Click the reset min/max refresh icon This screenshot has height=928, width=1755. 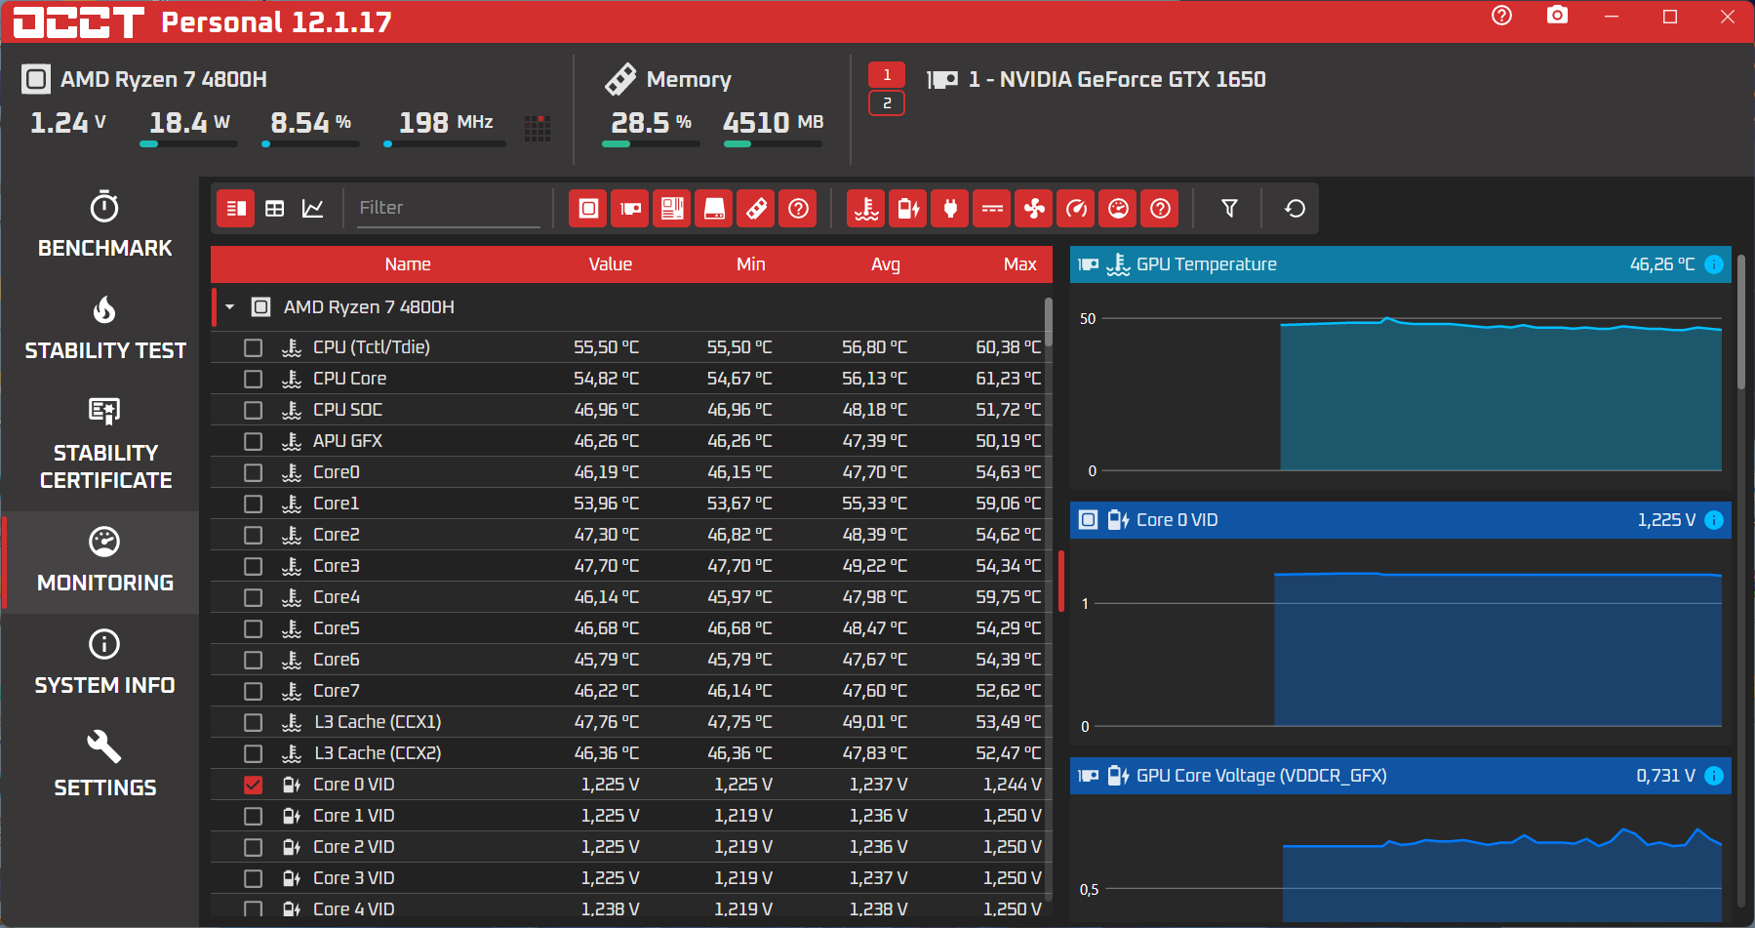[x=1295, y=208]
